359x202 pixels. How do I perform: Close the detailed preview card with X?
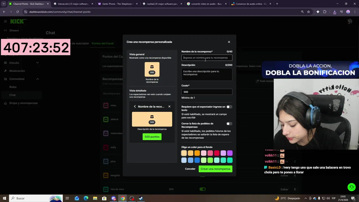coord(169,107)
